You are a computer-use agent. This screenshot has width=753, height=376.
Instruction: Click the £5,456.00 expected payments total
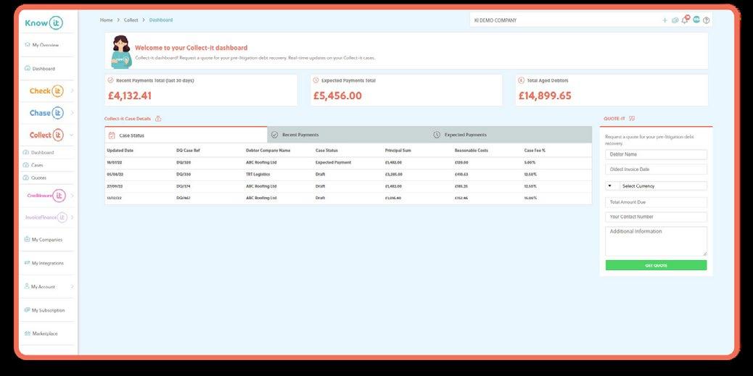click(x=337, y=96)
